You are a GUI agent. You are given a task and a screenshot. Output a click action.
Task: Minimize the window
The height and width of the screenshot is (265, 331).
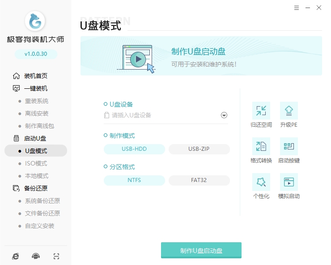tap(308, 8)
